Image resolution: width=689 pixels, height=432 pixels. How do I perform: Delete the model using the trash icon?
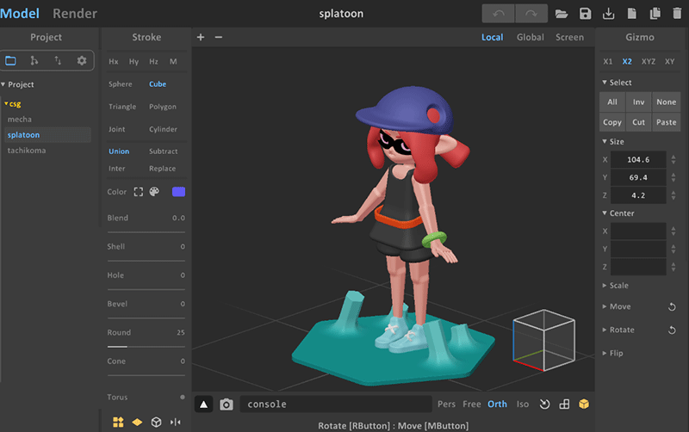point(677,14)
